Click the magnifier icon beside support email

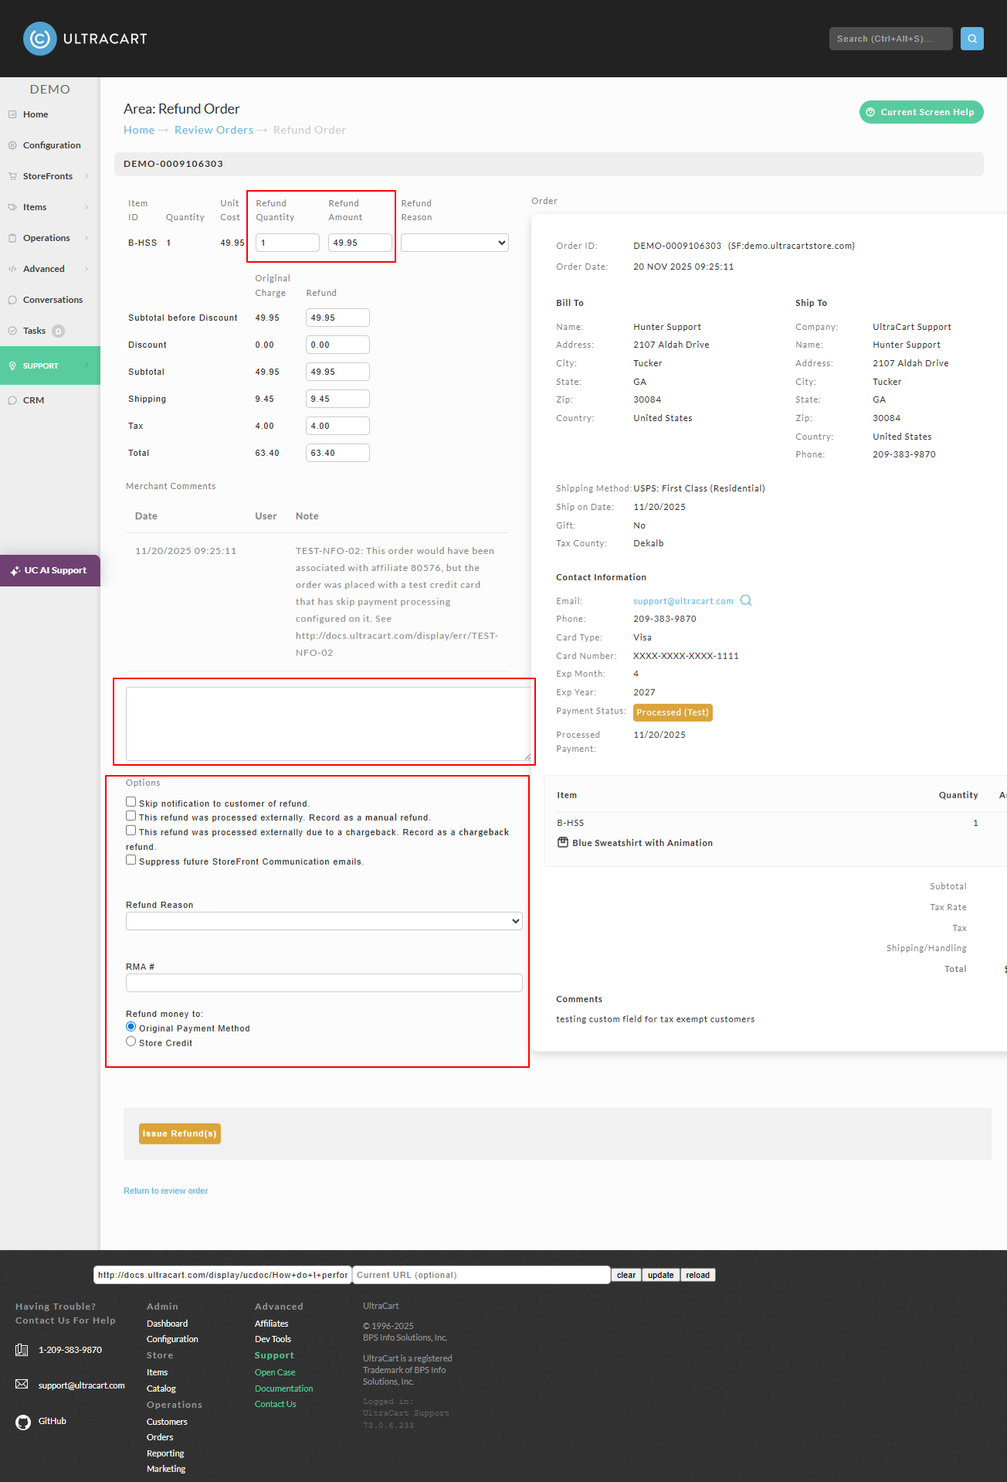coord(746,600)
